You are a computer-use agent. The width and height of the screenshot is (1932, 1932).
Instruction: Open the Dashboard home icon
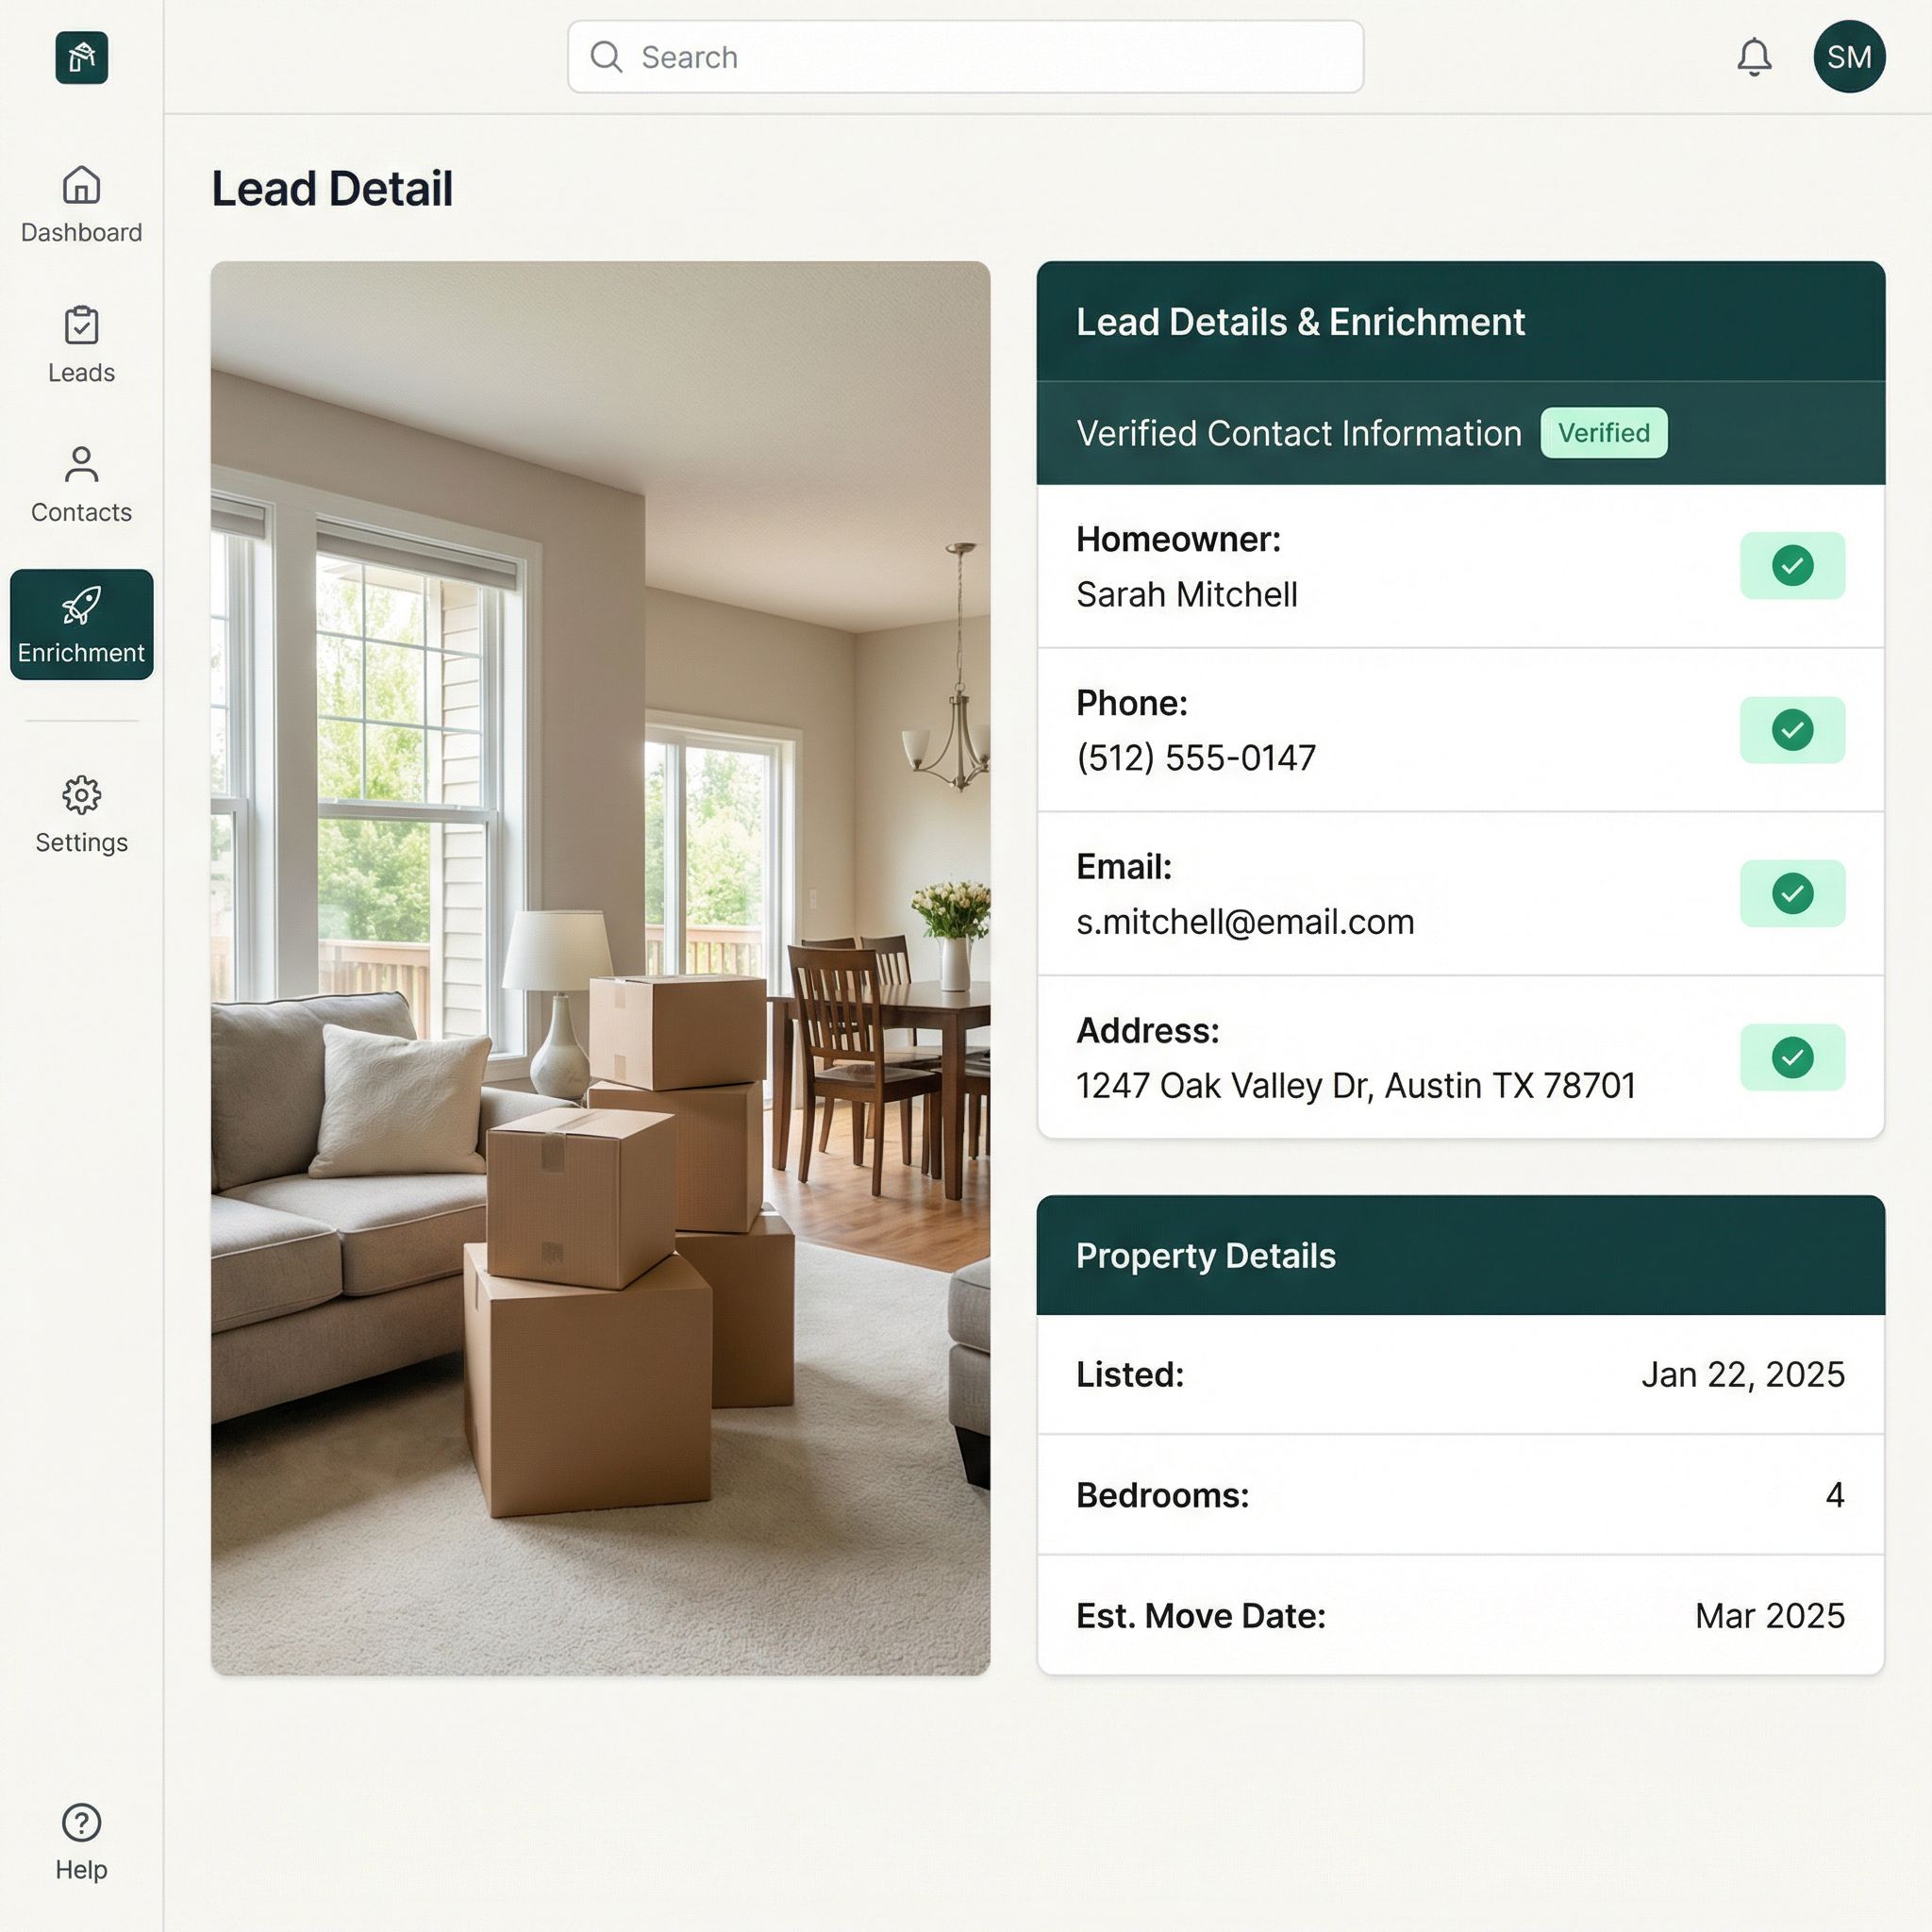coord(81,185)
